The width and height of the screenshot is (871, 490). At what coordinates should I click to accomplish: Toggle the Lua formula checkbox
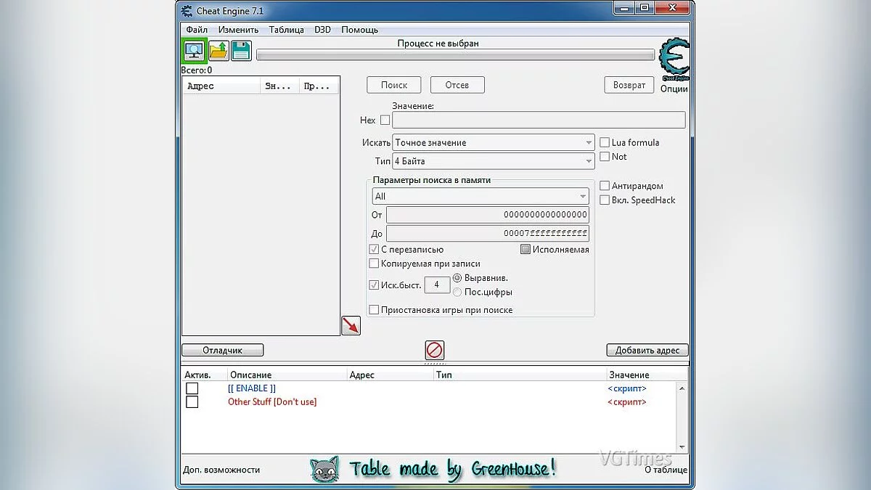pyautogui.click(x=604, y=142)
